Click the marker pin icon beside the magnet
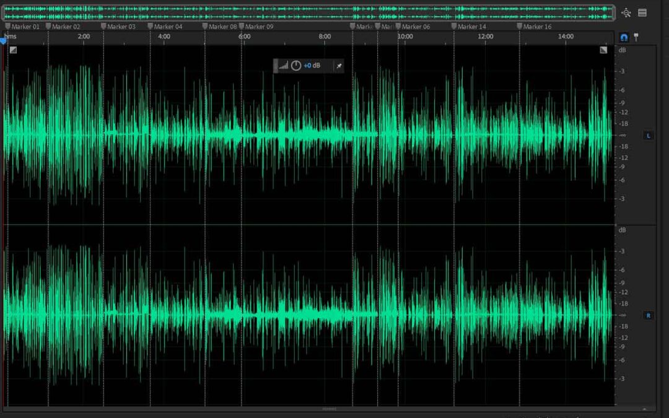This screenshot has height=418, width=669. tap(636, 38)
